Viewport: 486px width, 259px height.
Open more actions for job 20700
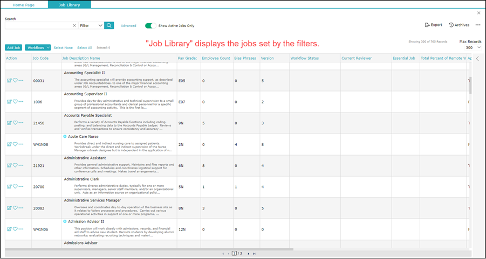(20, 187)
